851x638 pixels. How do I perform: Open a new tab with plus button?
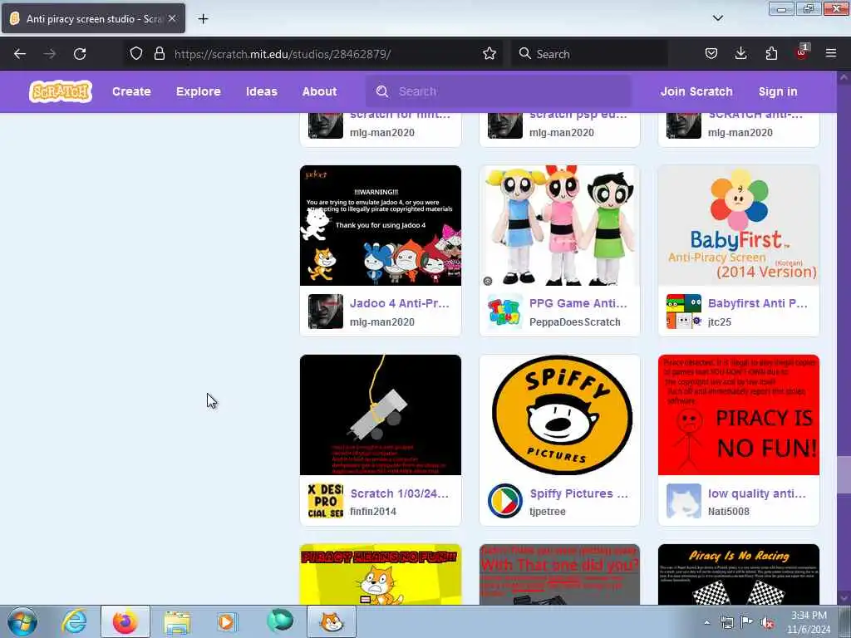203,19
